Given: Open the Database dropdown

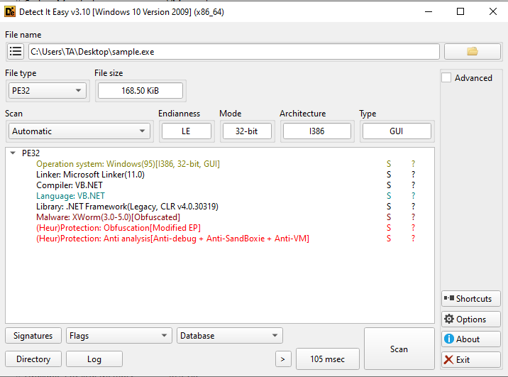Looking at the screenshot, I should click(x=230, y=336).
